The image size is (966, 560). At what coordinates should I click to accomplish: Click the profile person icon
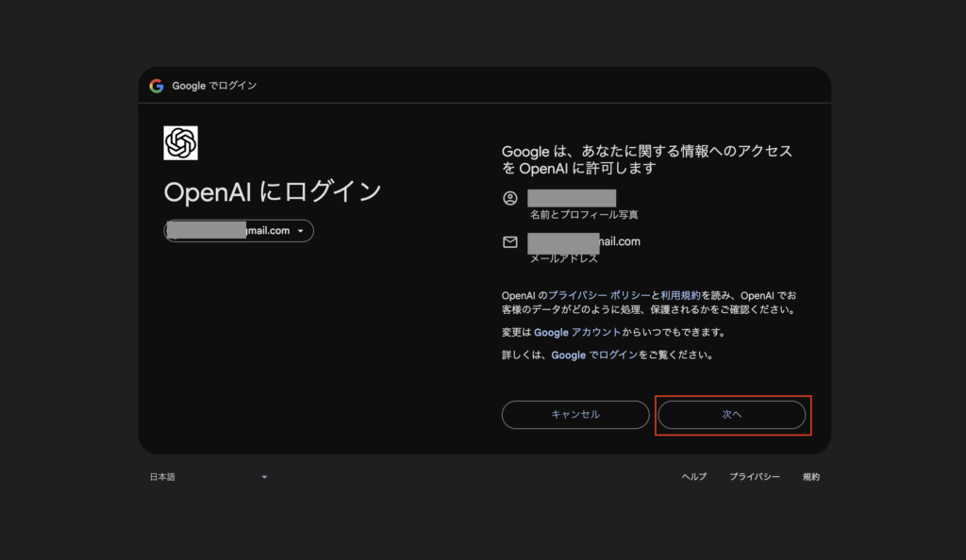510,198
